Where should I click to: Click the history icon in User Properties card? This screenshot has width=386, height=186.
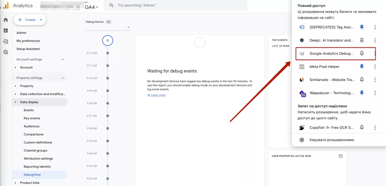pos(341,156)
